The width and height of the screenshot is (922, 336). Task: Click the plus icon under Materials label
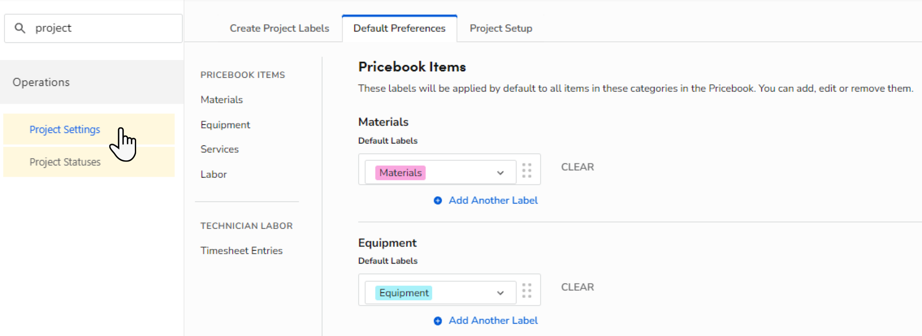pyautogui.click(x=438, y=200)
